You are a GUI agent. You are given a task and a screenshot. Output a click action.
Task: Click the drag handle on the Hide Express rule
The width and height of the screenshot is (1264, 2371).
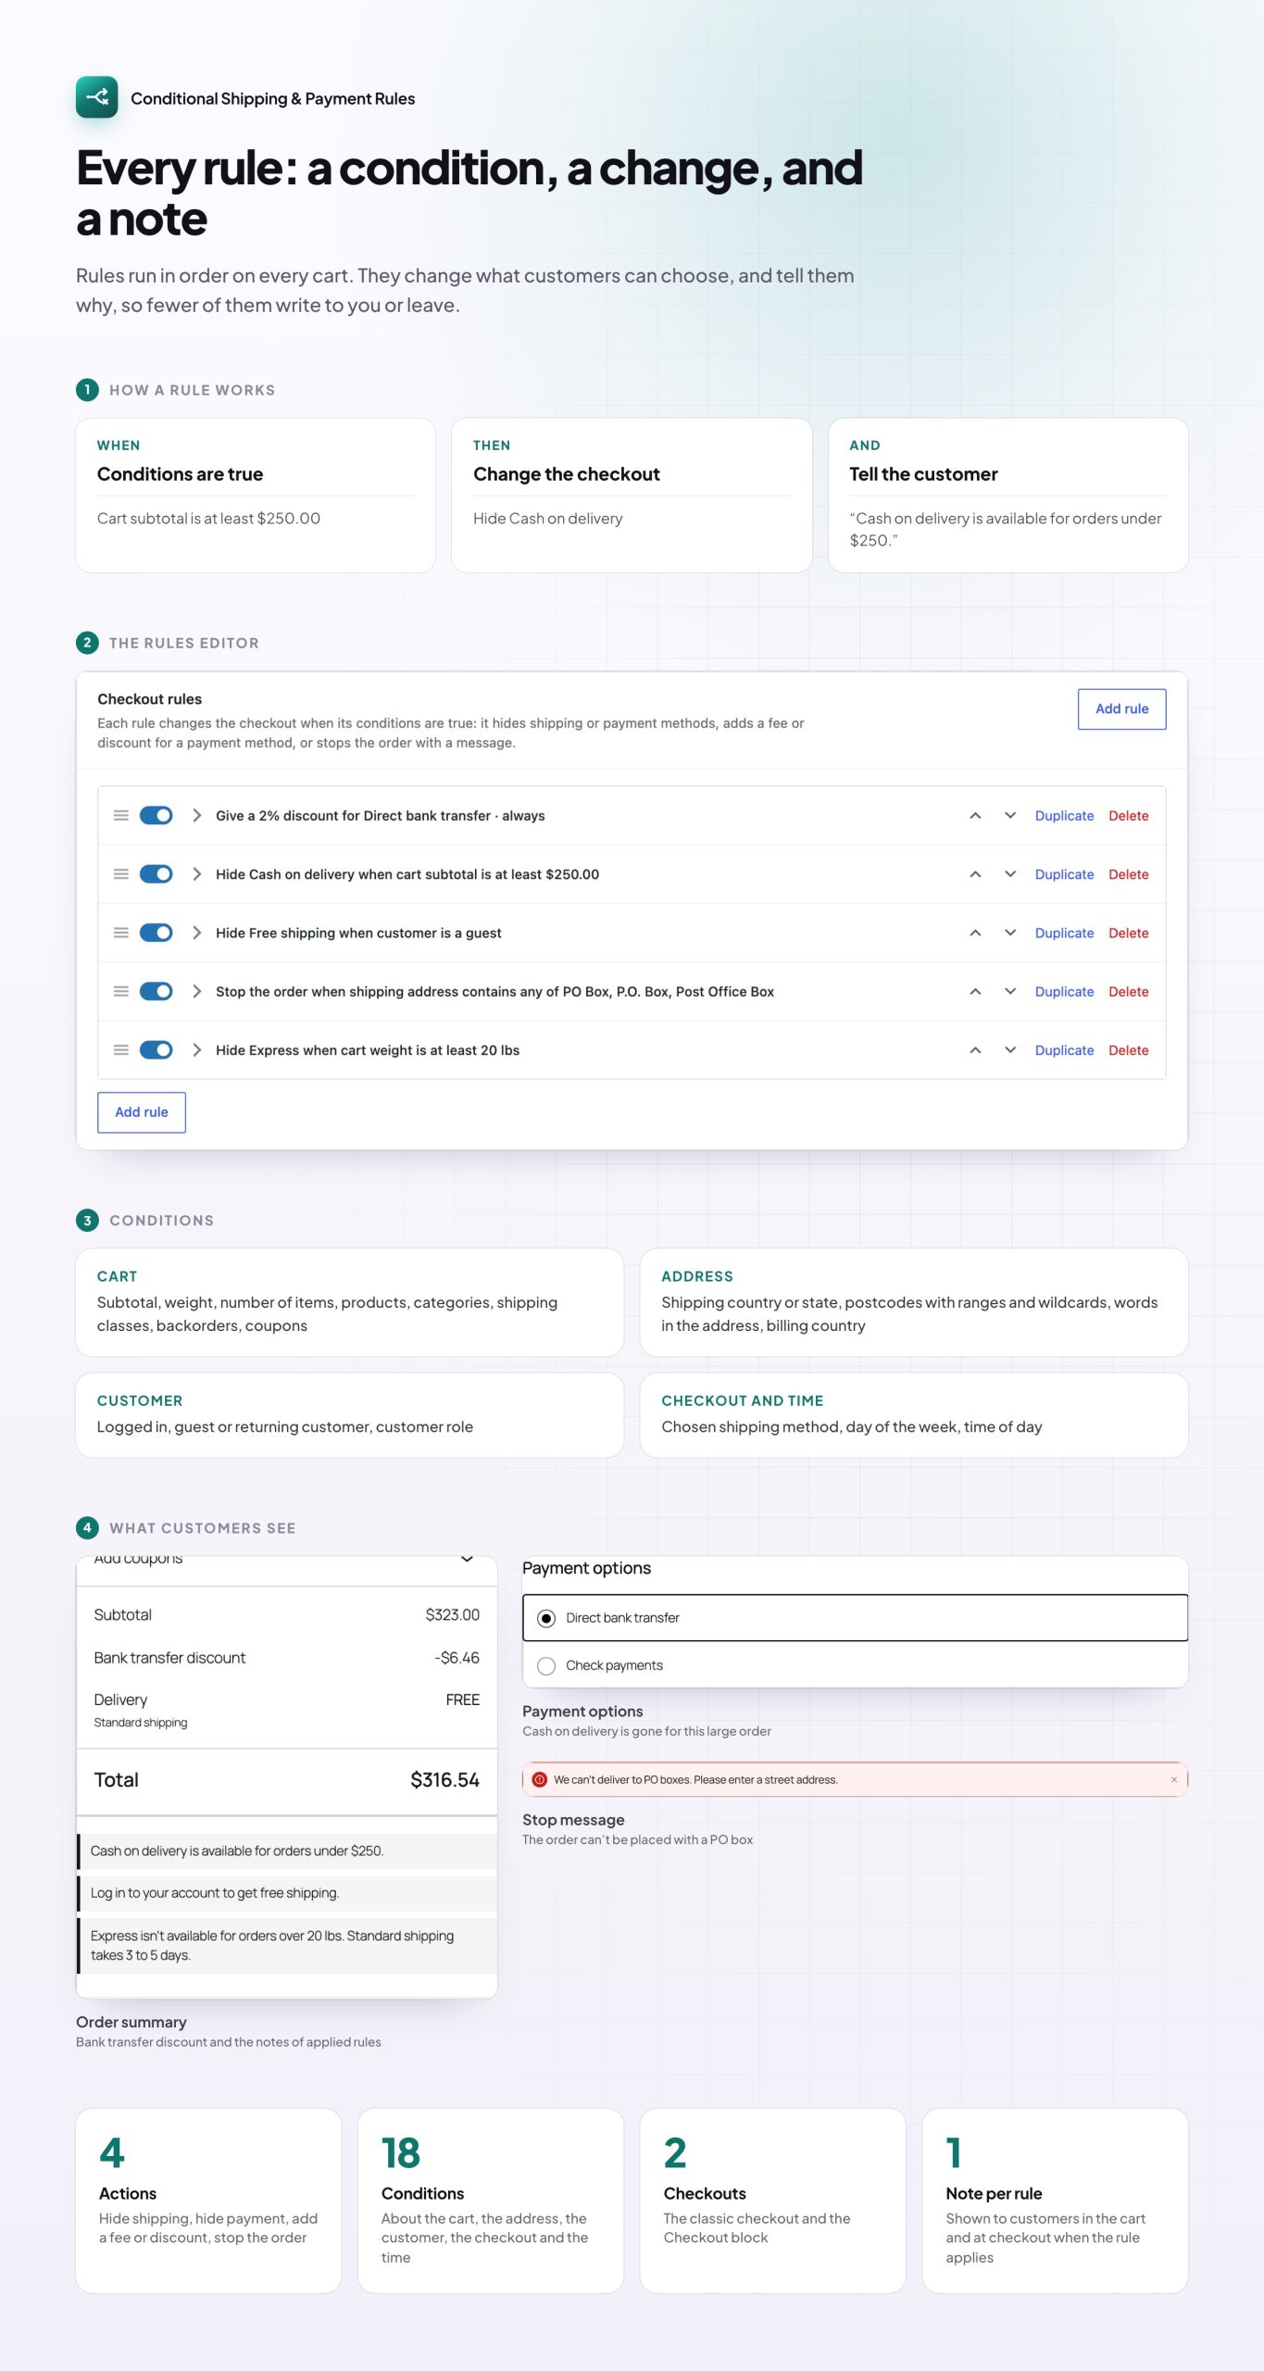click(x=120, y=1049)
